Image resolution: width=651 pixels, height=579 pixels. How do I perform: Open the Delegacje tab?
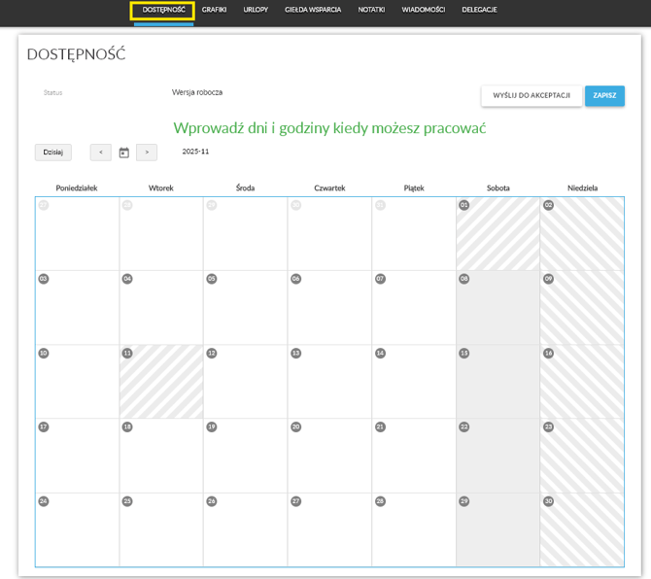pyautogui.click(x=479, y=10)
